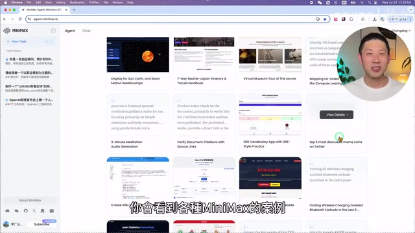Viewport: 415px width, 233px height.
Task: Open task history item starting '你是一名创业顾问'
Action: coord(30,61)
